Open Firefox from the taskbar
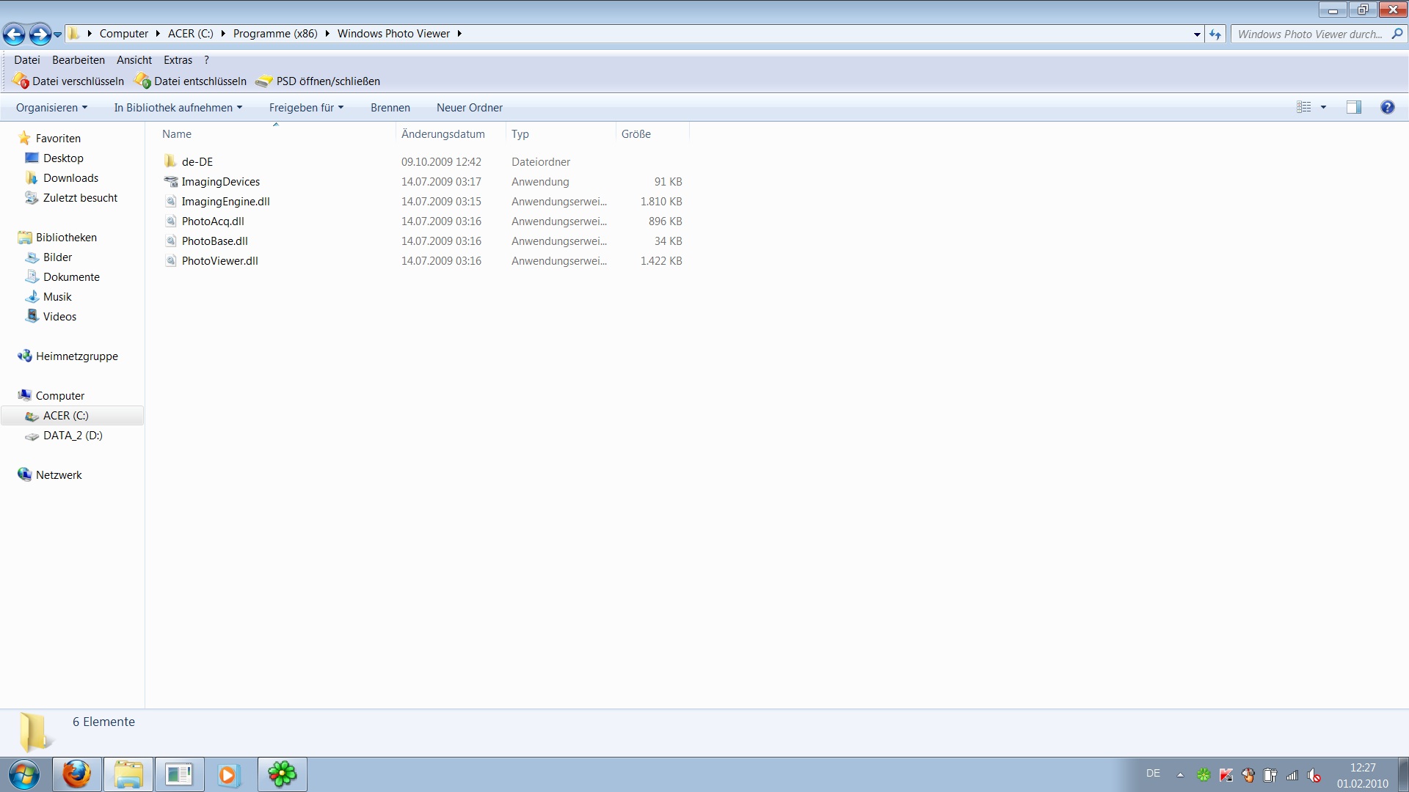 76,774
